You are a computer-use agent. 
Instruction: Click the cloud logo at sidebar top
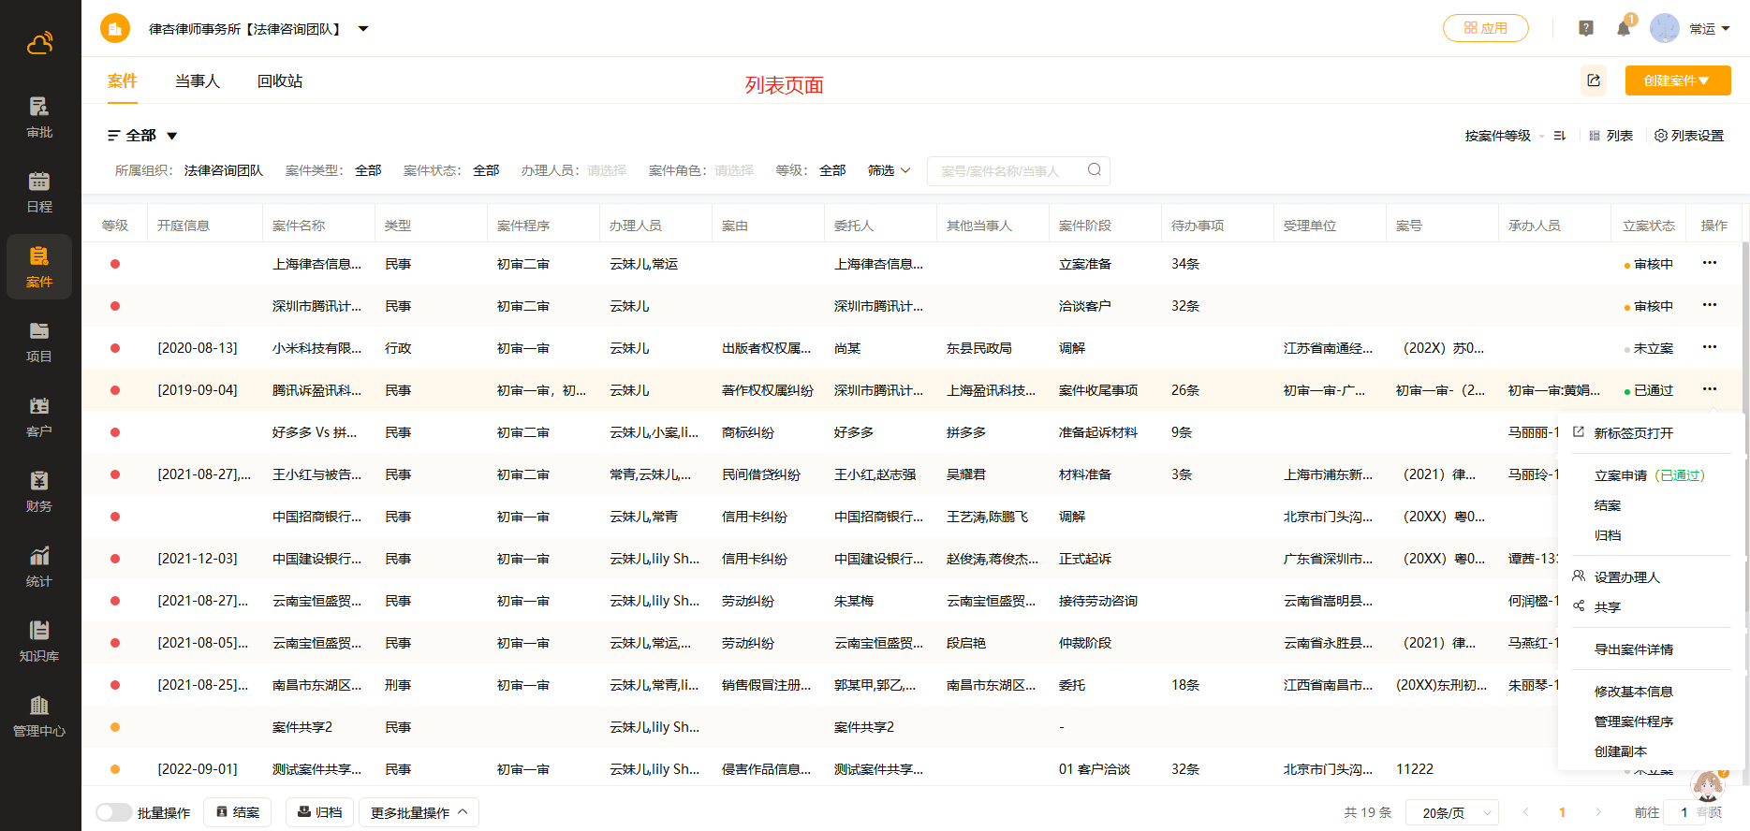[x=39, y=43]
